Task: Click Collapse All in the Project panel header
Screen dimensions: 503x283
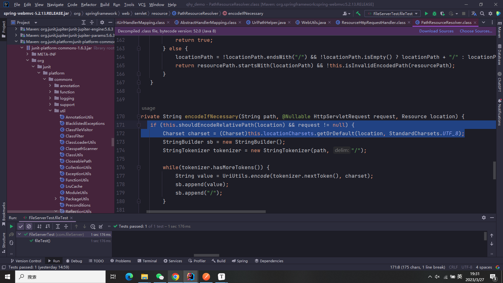Action: click(x=92, y=22)
